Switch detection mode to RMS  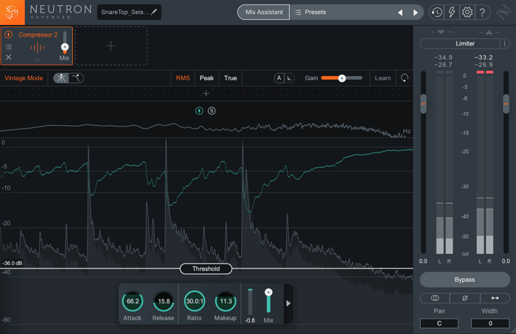[183, 78]
